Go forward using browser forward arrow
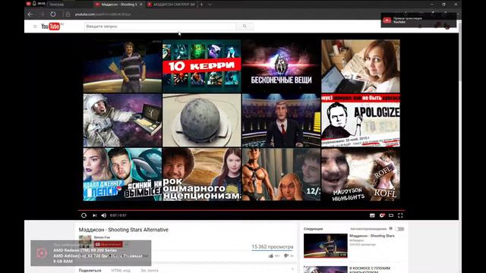 42,14
